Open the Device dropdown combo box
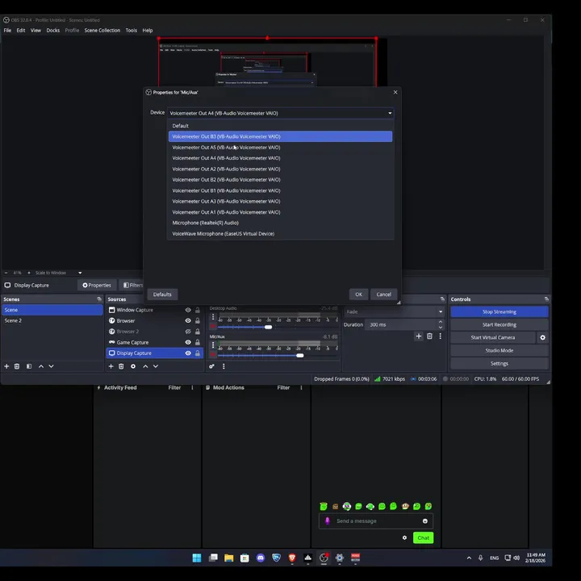 pos(281,113)
